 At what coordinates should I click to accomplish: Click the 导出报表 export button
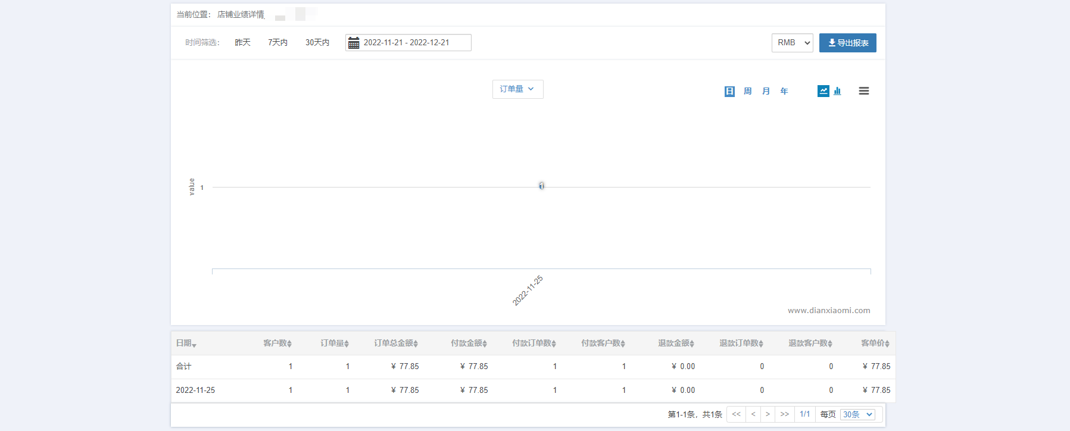click(848, 43)
